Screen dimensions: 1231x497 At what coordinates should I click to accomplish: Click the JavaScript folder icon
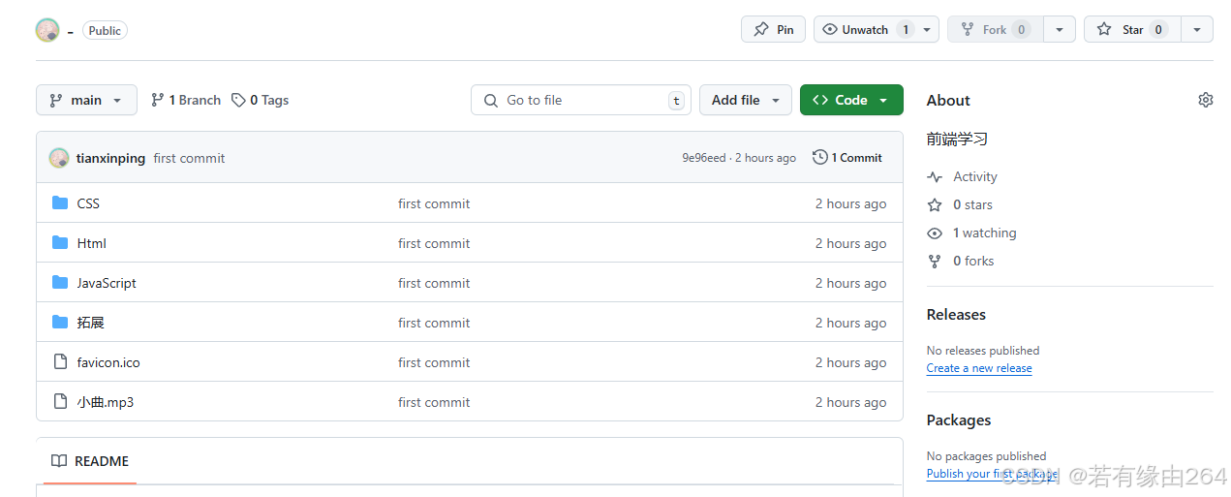pyautogui.click(x=60, y=283)
